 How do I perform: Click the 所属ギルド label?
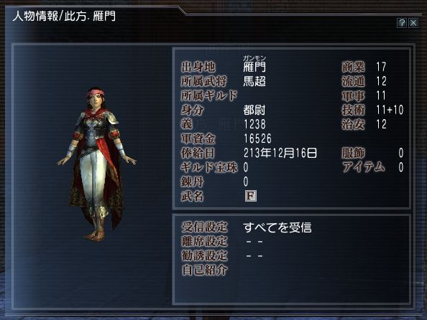coord(209,95)
